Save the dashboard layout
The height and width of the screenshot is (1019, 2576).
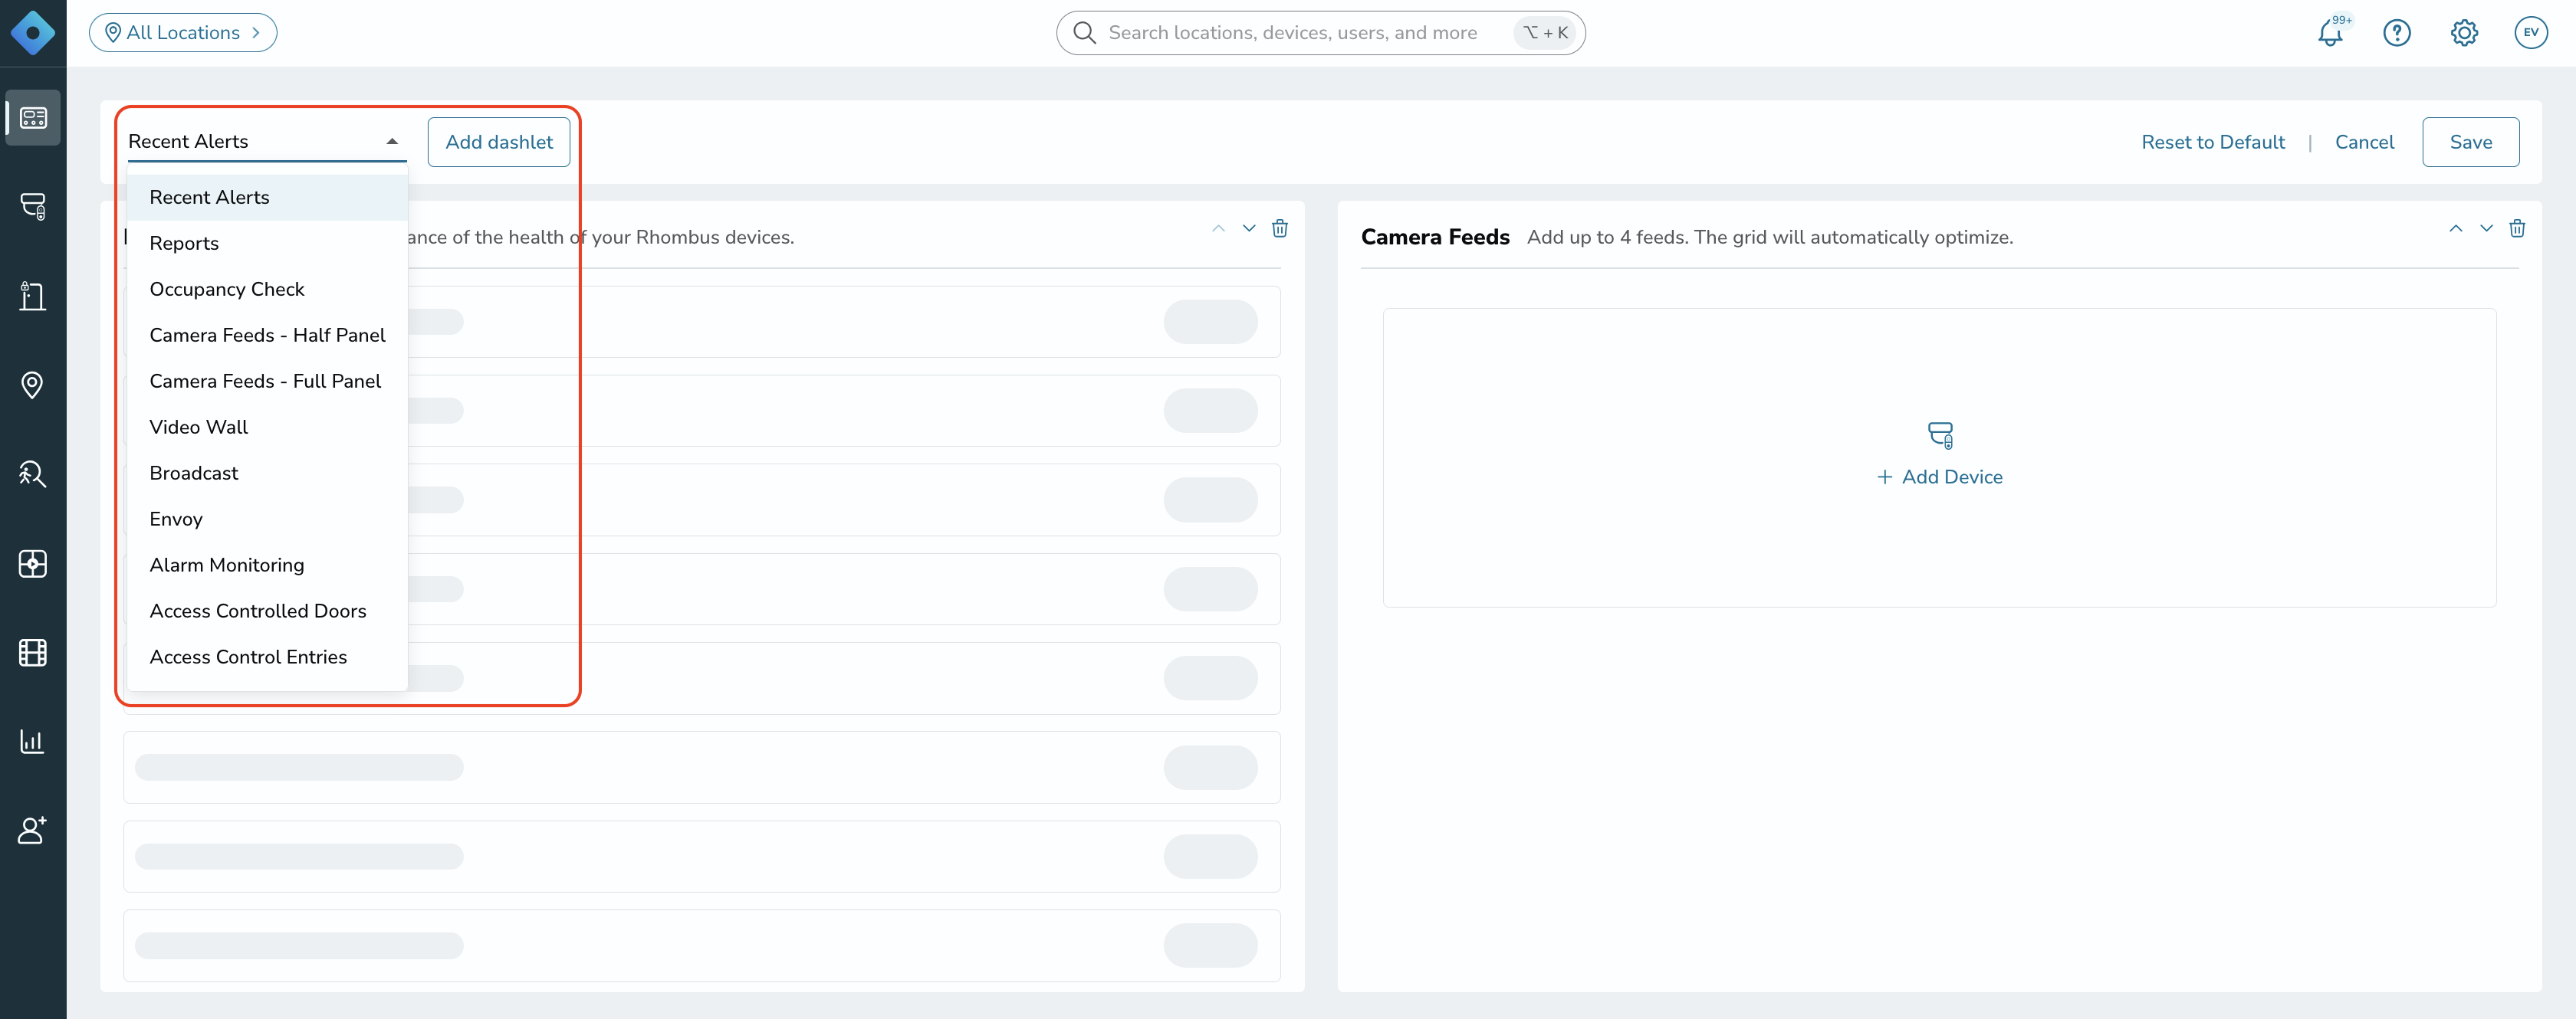coord(2470,142)
